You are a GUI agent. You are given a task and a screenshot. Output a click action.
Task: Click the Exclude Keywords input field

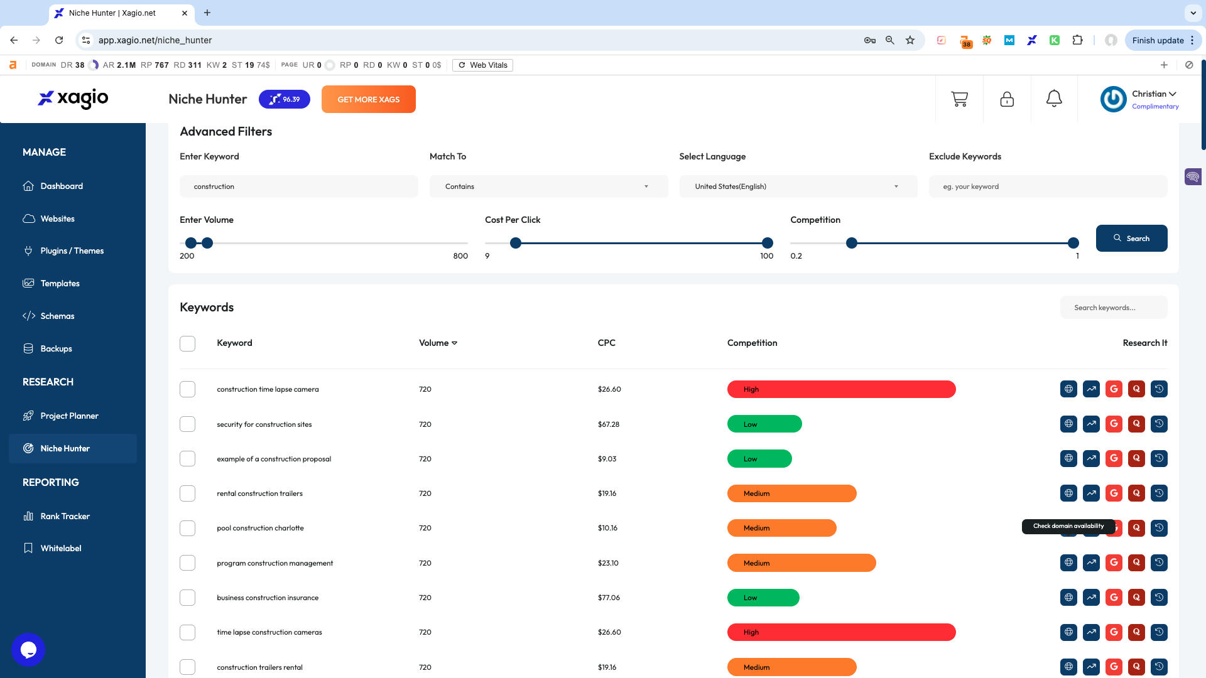(x=1048, y=186)
